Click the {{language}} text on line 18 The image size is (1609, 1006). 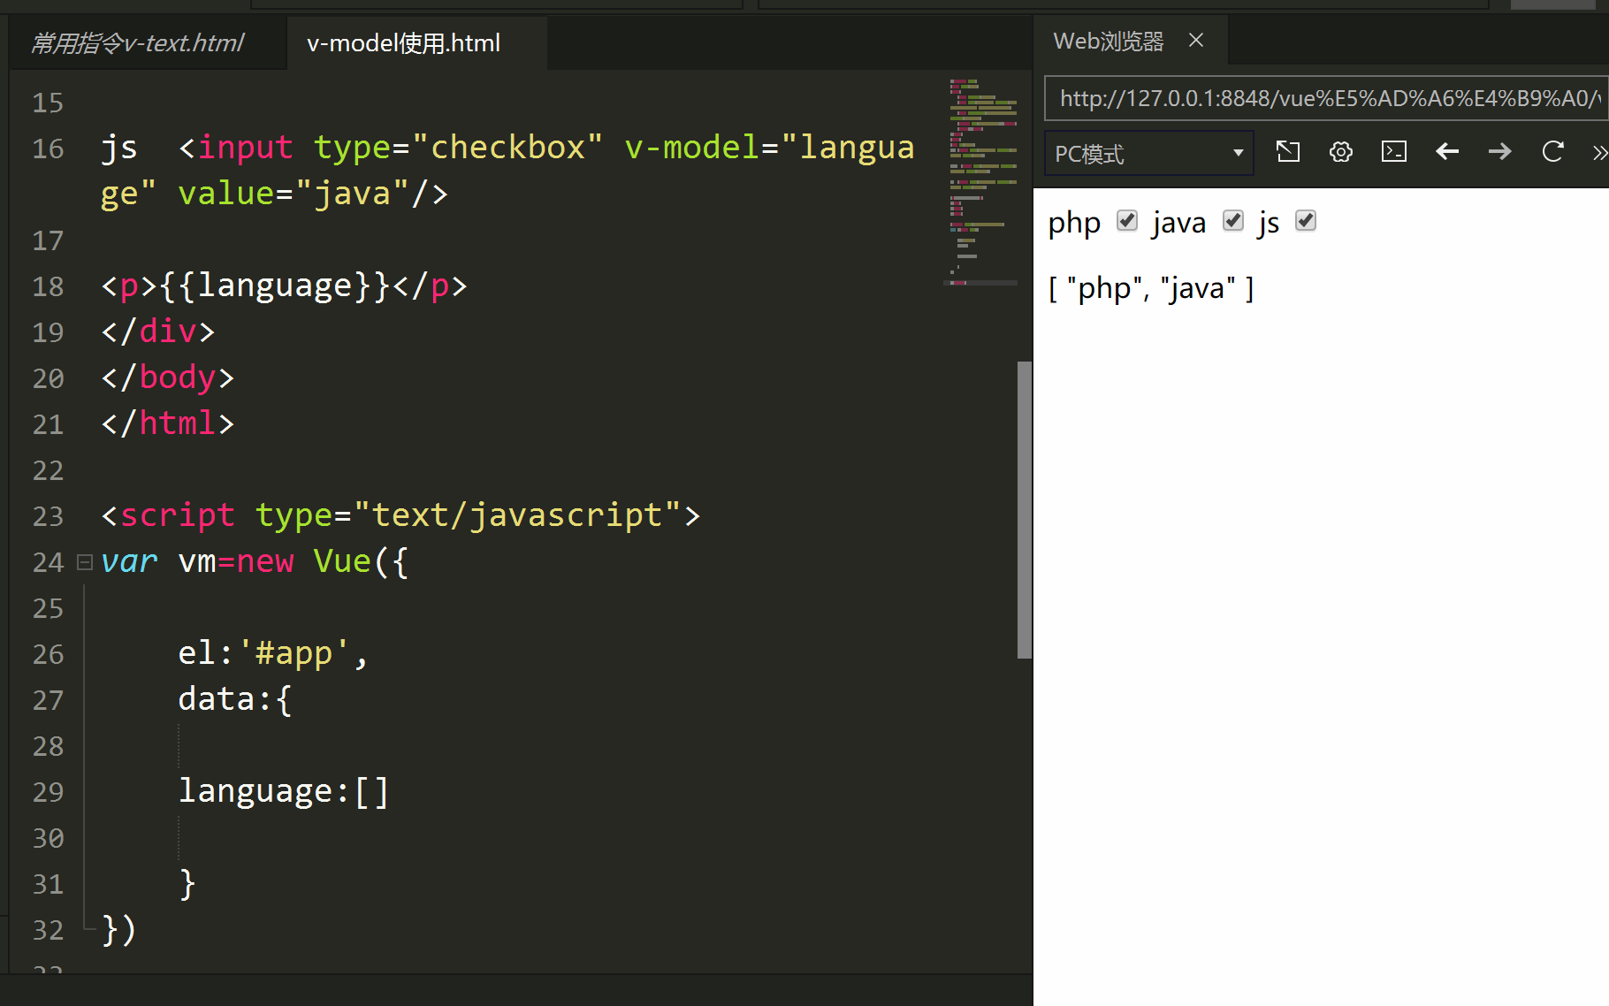coord(275,286)
